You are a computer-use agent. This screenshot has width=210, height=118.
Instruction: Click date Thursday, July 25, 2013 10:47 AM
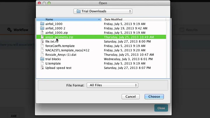tap(129, 55)
